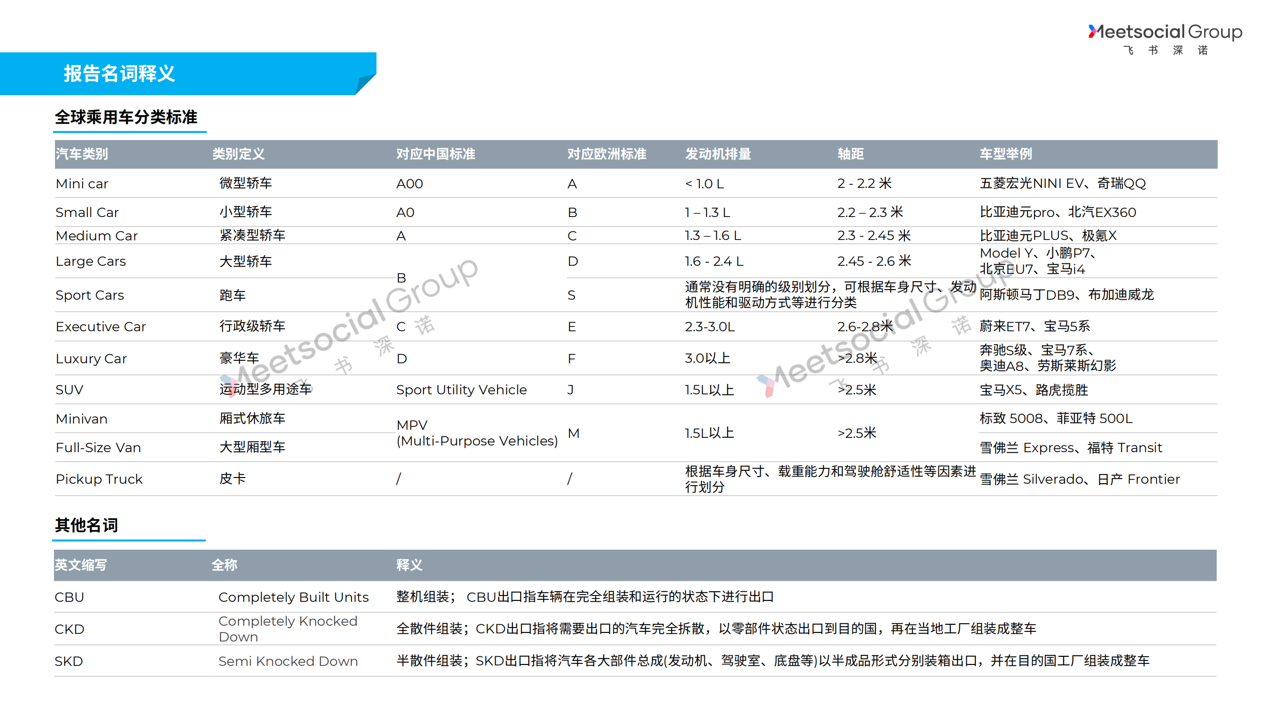Select the Mini car row label

pyautogui.click(x=82, y=184)
